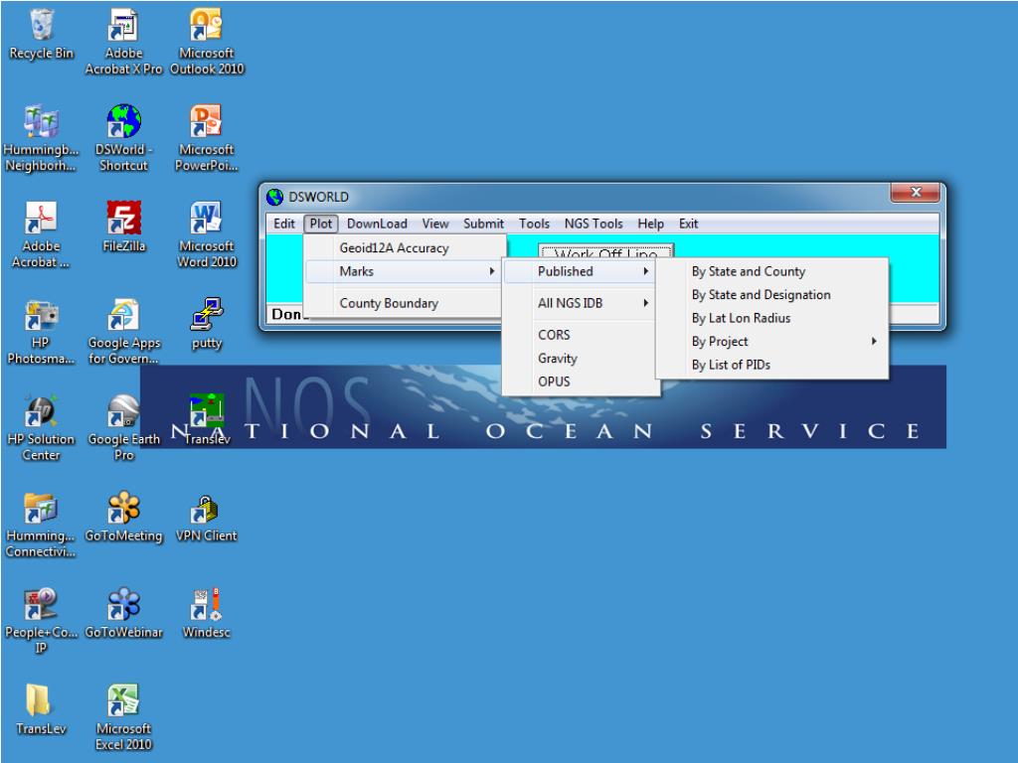Click Exit in the DSWORLD menu bar

[688, 224]
